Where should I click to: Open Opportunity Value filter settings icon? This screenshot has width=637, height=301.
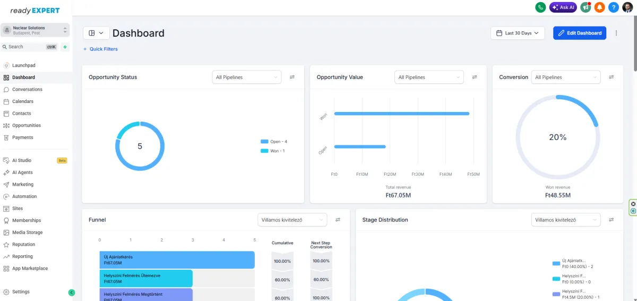[x=475, y=78]
